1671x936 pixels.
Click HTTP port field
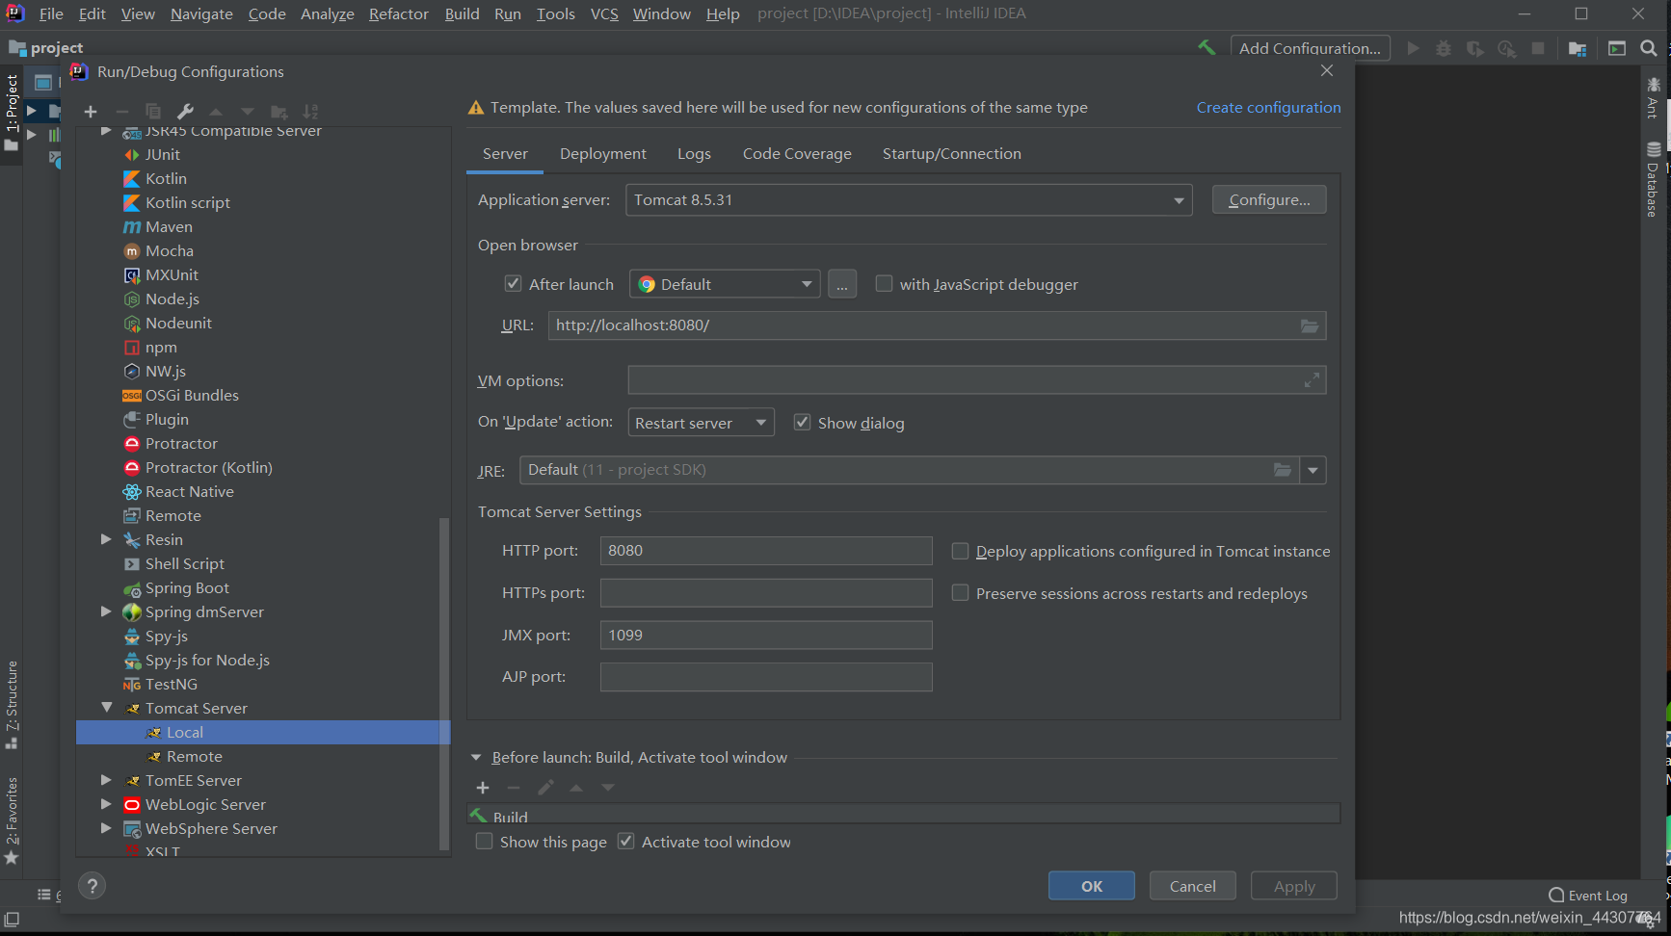pos(766,551)
